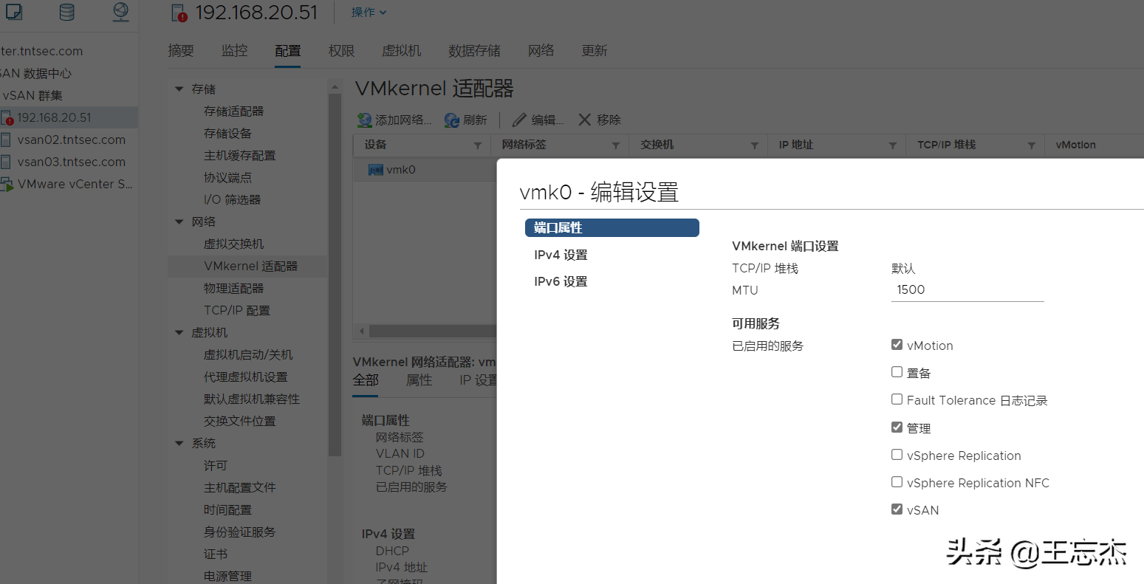Screen dimensions: 1144x584
Task: Sort by the vMotion column header
Action: [x=1076, y=145]
